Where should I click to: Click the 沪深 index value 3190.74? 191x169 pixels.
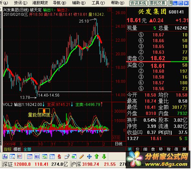point(90,164)
